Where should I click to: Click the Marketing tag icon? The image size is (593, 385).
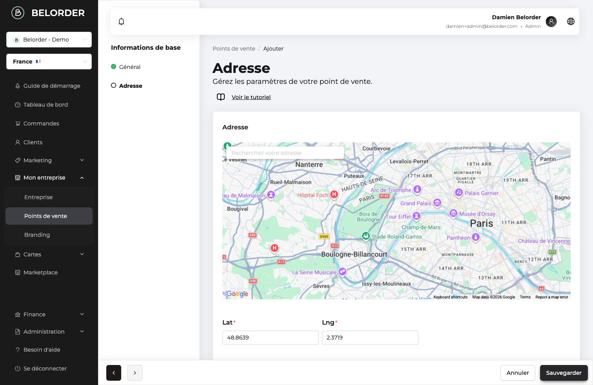pos(18,160)
